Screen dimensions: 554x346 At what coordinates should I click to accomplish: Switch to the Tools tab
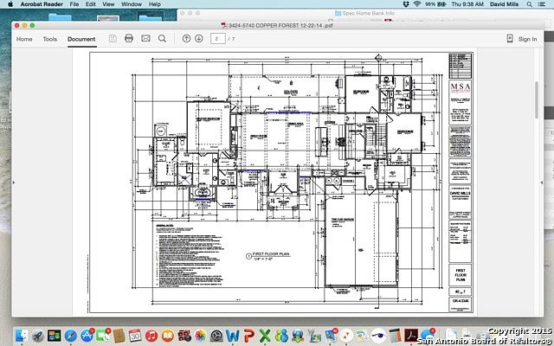click(50, 39)
